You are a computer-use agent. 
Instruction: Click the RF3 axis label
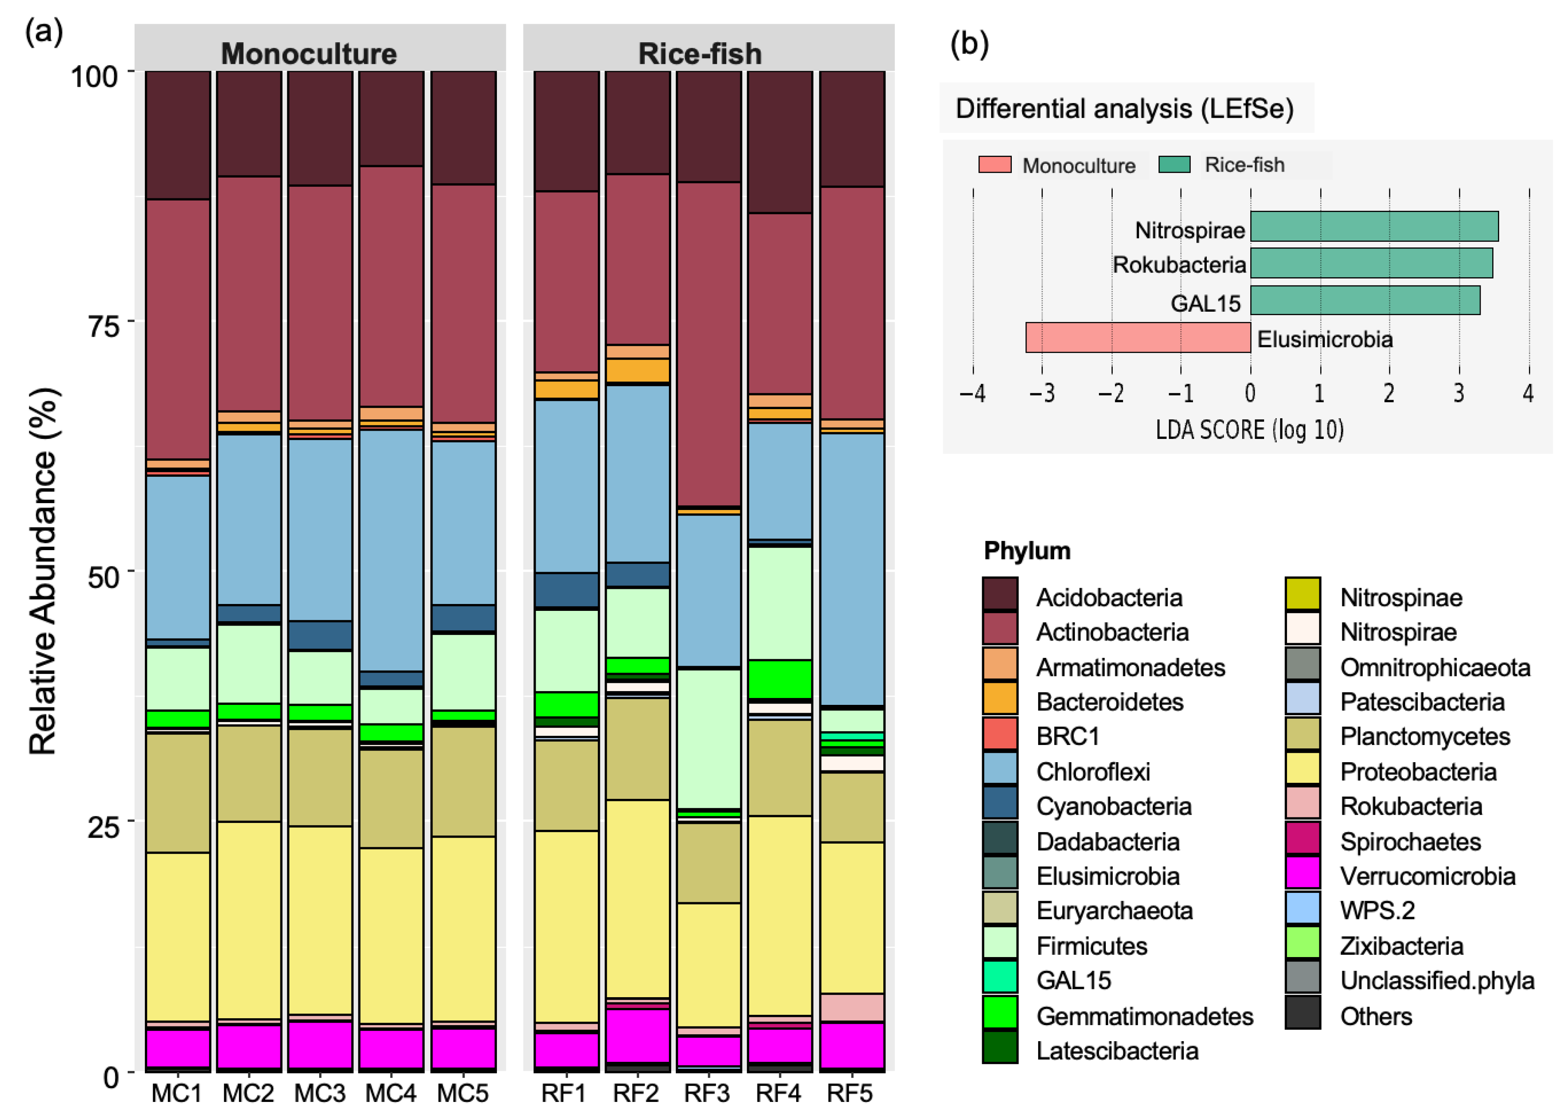(x=707, y=1093)
